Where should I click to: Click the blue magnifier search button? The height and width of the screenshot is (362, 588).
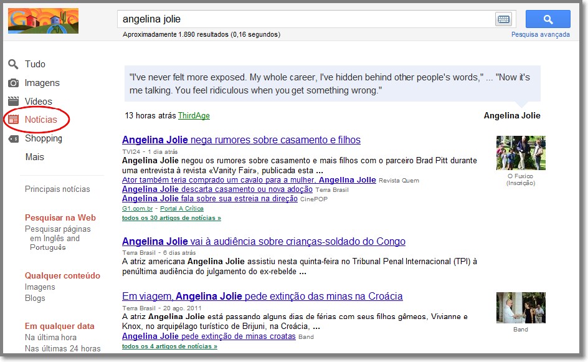(548, 19)
